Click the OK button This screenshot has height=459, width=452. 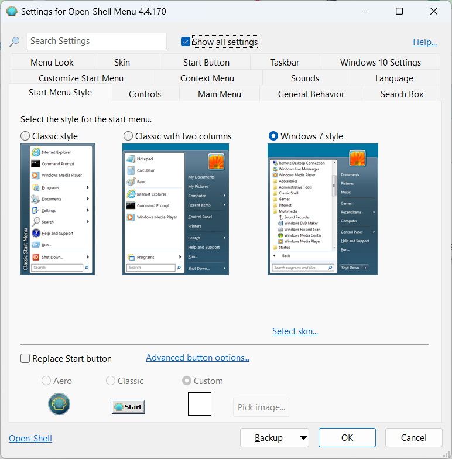[347, 438]
